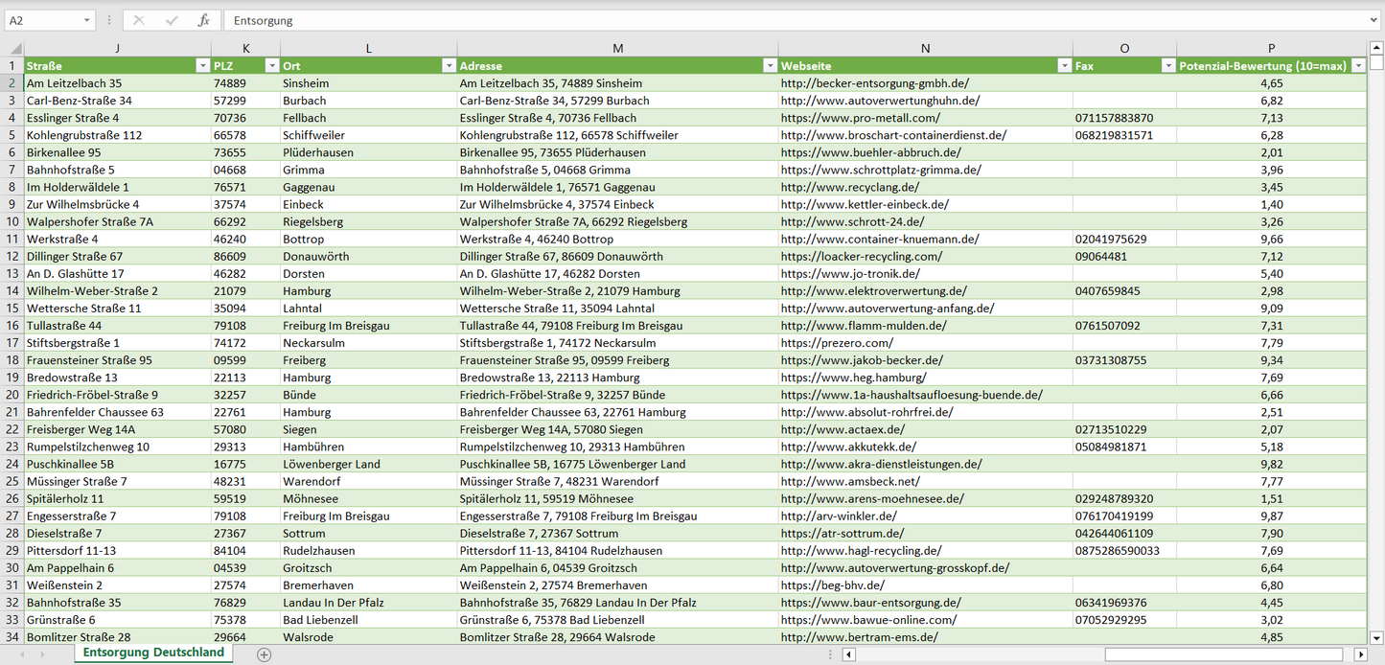Select row 11 header
The width and height of the screenshot is (1385, 665).
[x=12, y=239]
